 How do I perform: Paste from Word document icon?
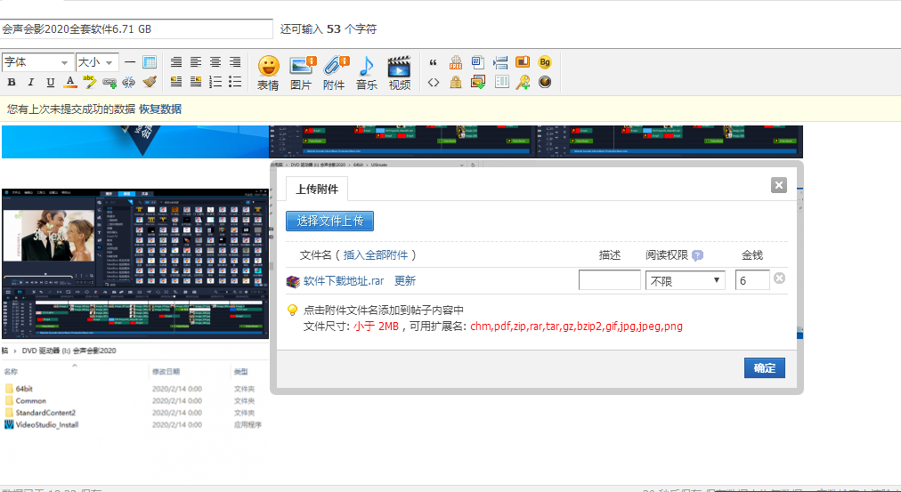[477, 62]
